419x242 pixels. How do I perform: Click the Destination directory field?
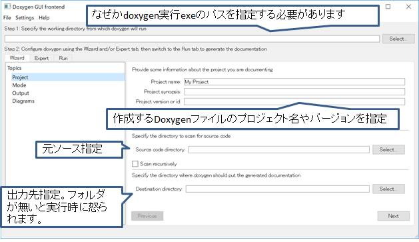(x=277, y=189)
